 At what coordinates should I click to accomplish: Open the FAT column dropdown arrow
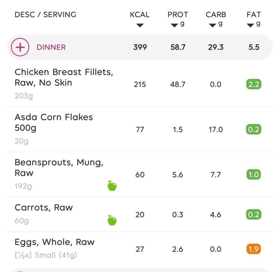point(250,25)
